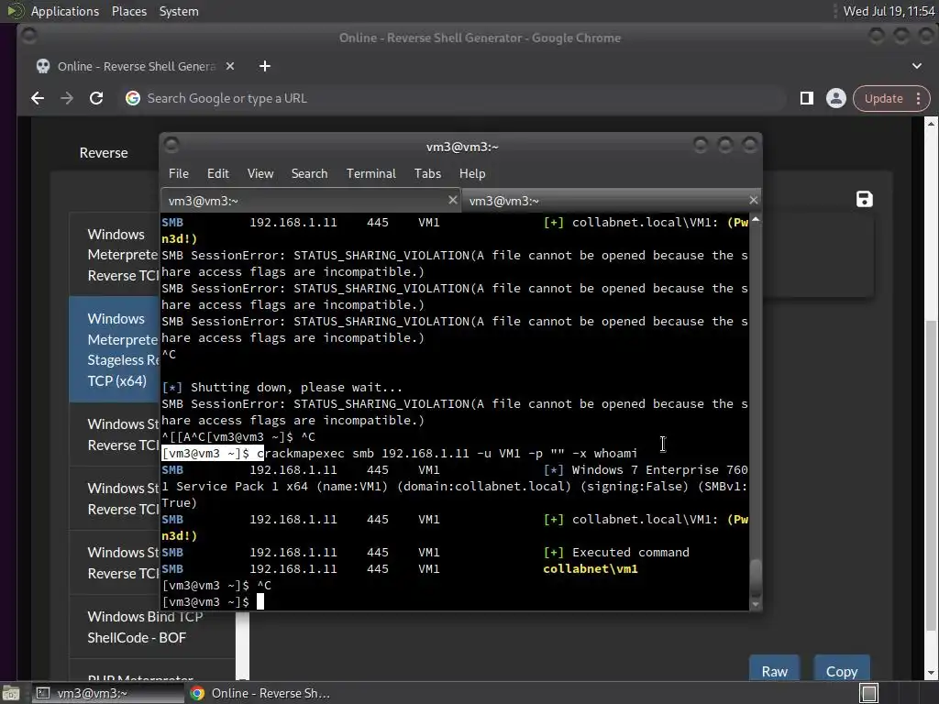This screenshot has width=939, height=704.
Task: Click the skull favicon on Chrome tab
Action: click(43, 66)
